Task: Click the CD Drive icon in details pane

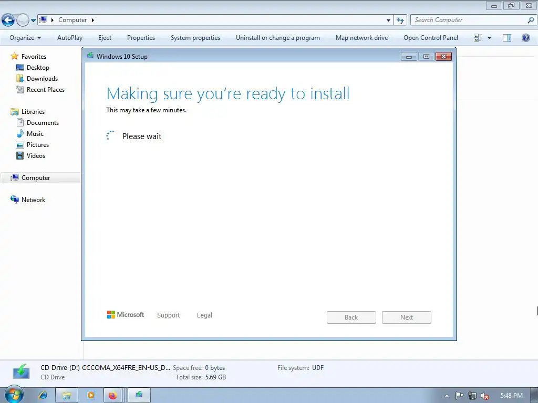Action: (21, 372)
